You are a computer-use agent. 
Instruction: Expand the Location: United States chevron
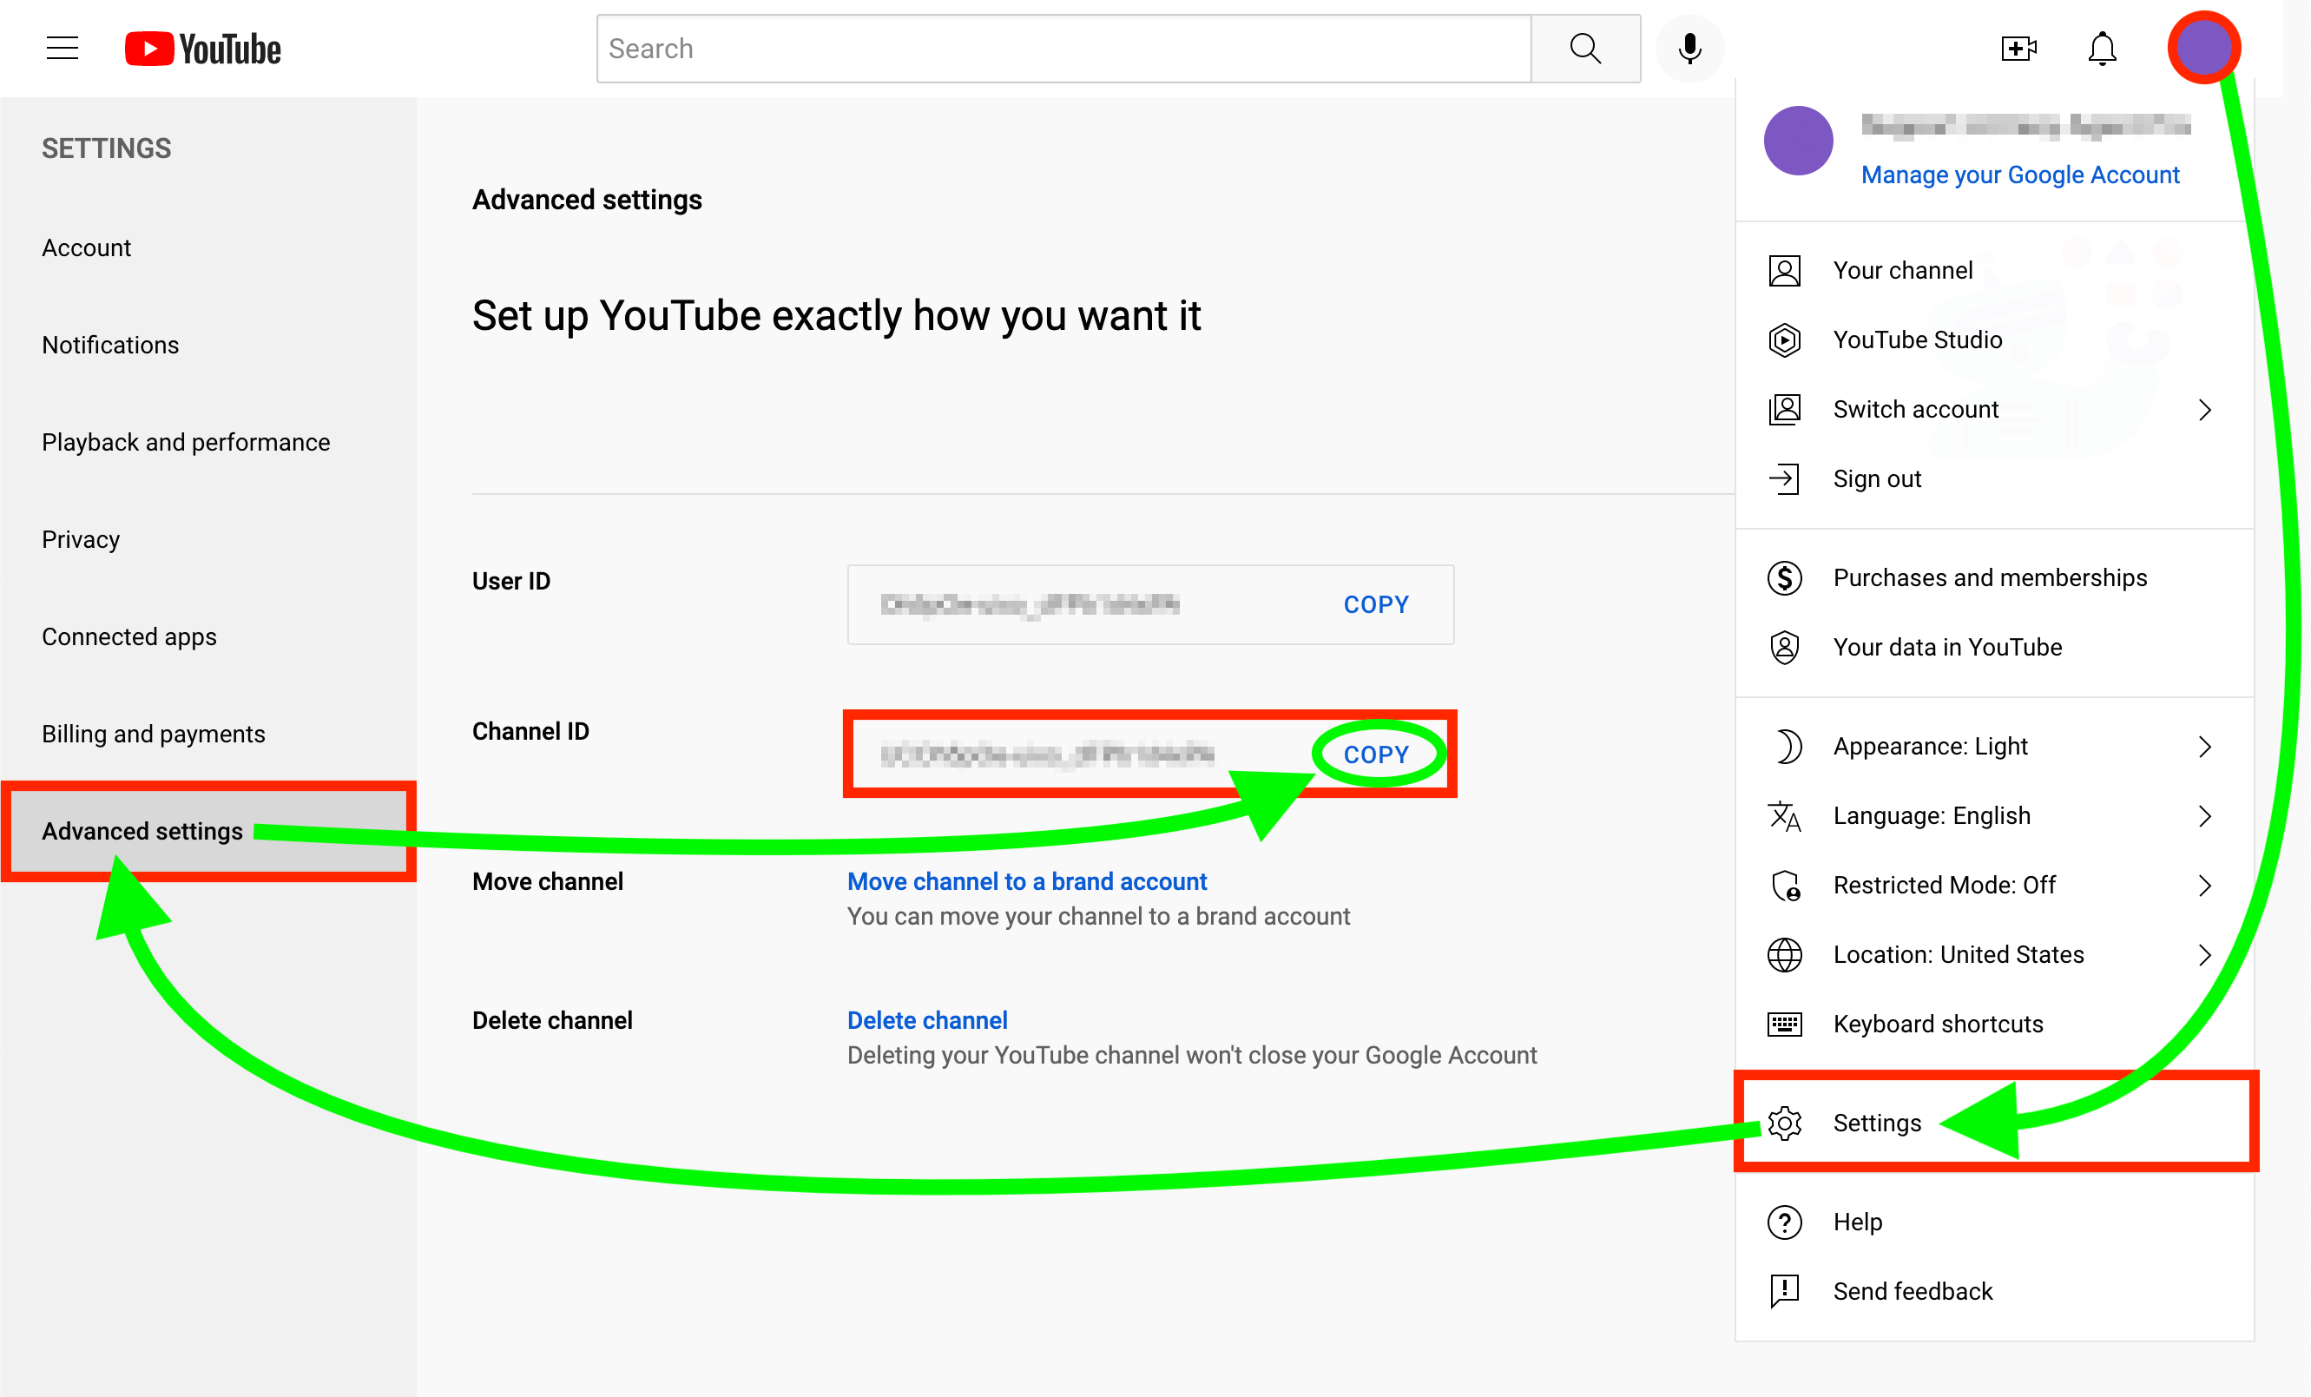click(2204, 955)
